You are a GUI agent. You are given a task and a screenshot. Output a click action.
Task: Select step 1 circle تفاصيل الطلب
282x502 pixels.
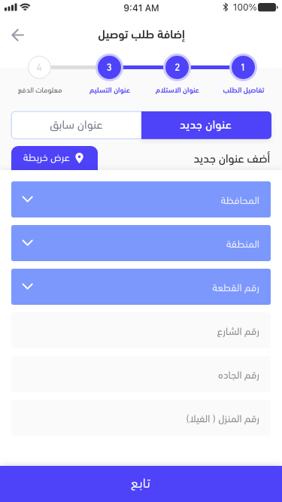pos(243,68)
